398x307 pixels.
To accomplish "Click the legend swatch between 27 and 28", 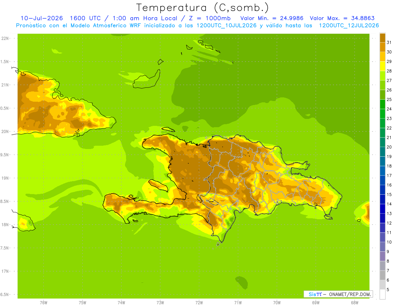I will click(382, 76).
